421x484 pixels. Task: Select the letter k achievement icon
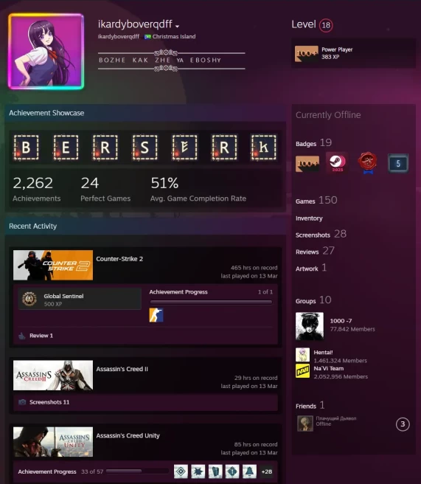click(x=264, y=148)
